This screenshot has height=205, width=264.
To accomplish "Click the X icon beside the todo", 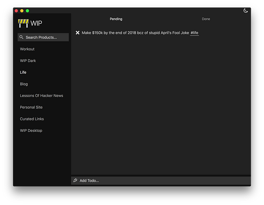I will [77, 33].
